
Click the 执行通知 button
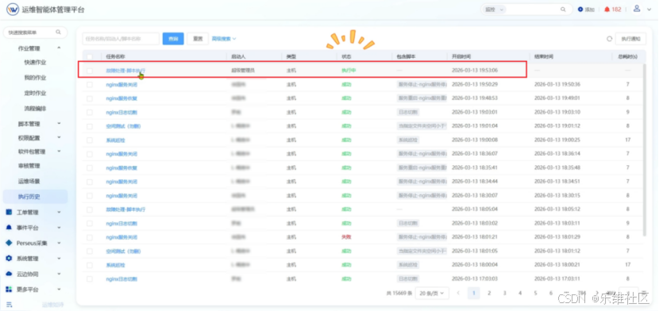coord(630,39)
